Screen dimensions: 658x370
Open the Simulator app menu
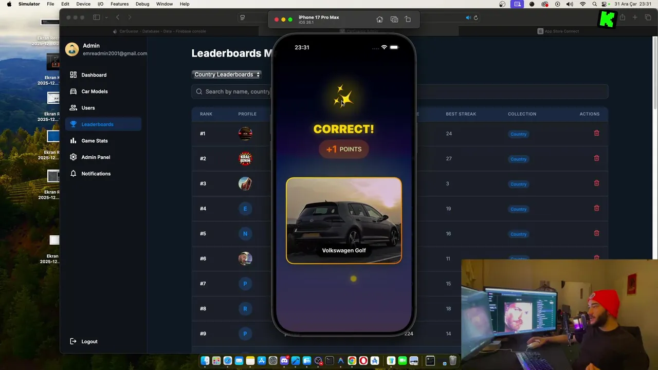(29, 4)
